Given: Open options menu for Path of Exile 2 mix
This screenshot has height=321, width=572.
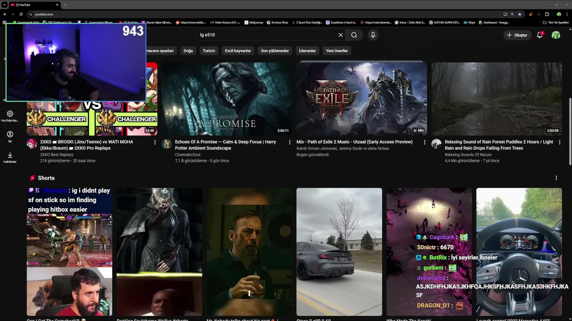Looking at the screenshot, I should pyautogui.click(x=425, y=142).
